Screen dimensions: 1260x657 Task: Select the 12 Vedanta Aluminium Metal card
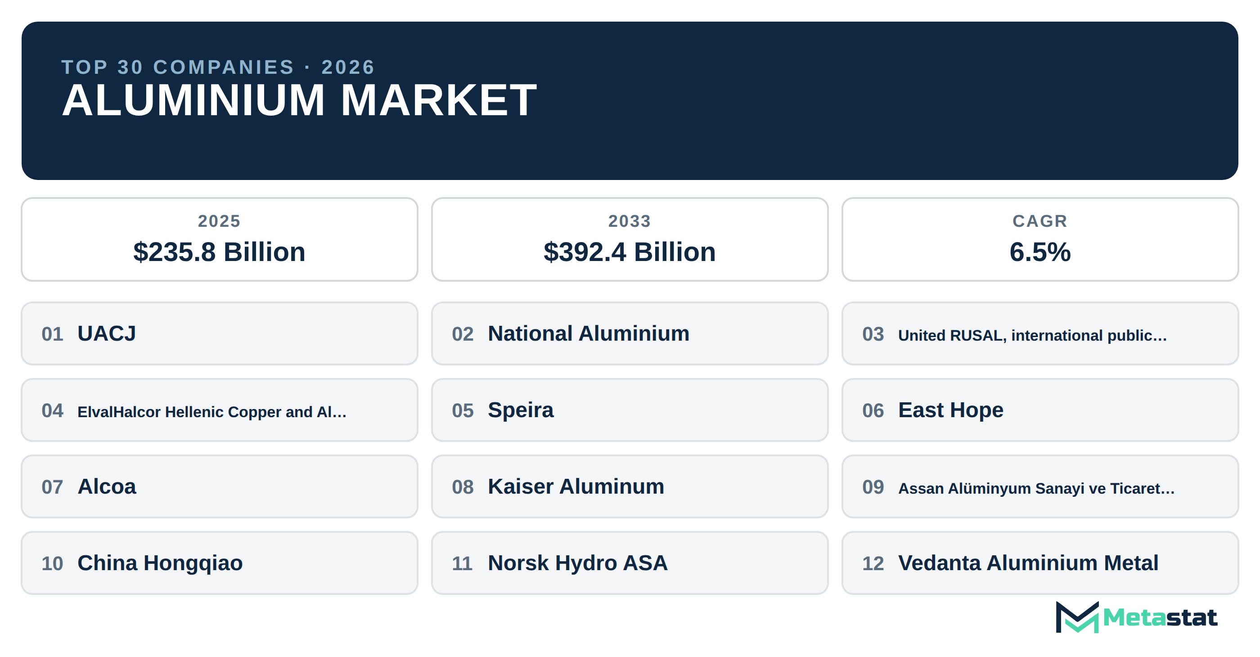1040,563
